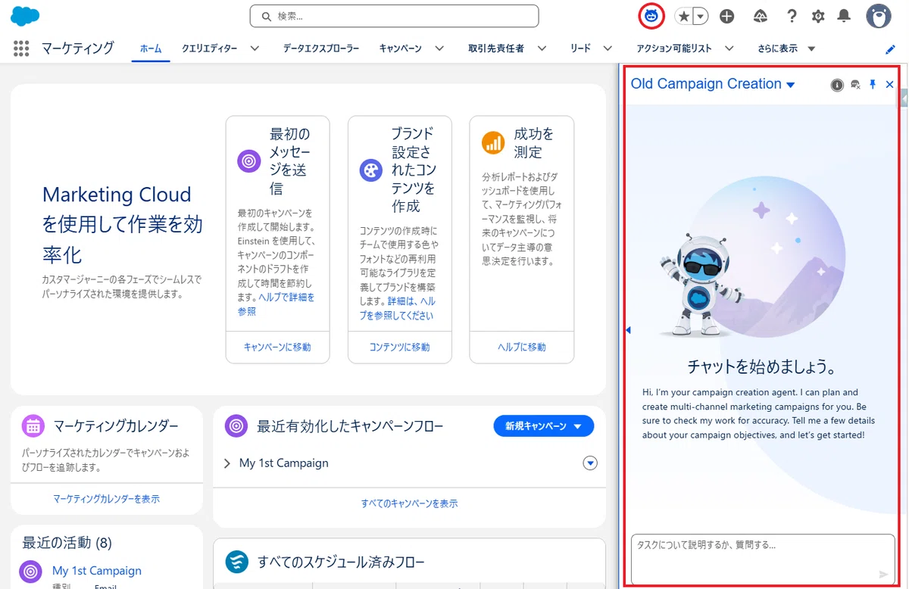Click the 最近の活動 (8) heading
Screen dimensions: 909x589
pyautogui.click(x=67, y=543)
